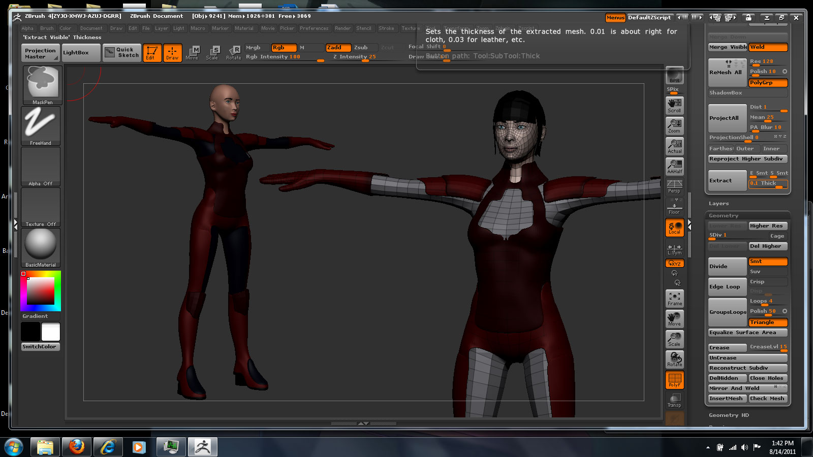Open the Alpha Off selector
This screenshot has height=457, width=813.
(41, 167)
